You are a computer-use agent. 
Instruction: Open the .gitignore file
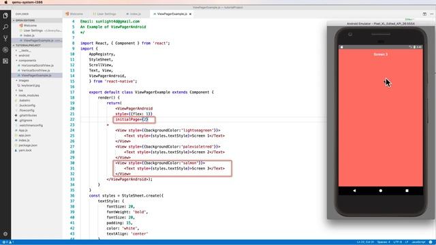point(26,120)
